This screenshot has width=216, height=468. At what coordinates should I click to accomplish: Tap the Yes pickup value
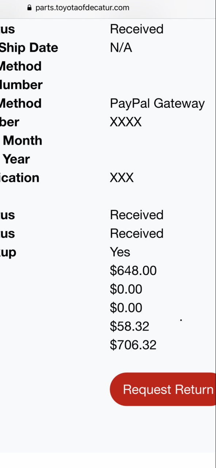120,252
